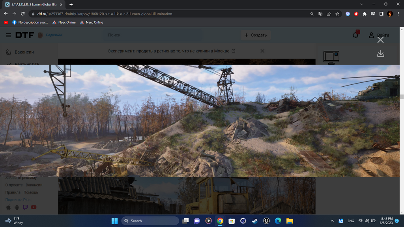Focus the Поиск search field
The width and height of the screenshot is (404, 227).
153,35
